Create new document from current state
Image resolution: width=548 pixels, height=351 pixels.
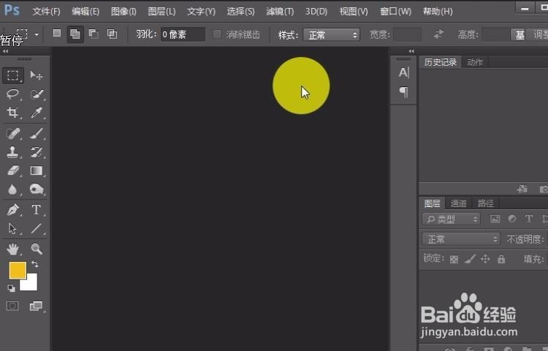522,189
